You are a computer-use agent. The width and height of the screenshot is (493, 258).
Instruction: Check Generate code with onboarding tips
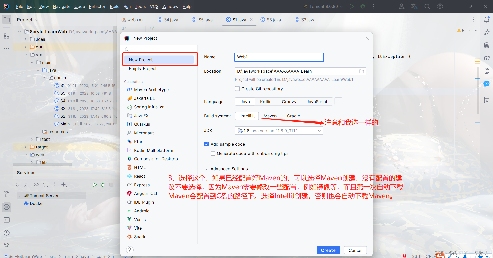pos(213,153)
